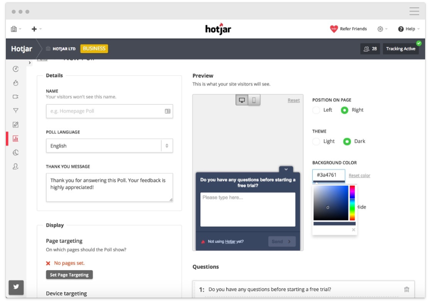Click the plus add new icon
Screen dimensions: 430x303
click(34, 29)
